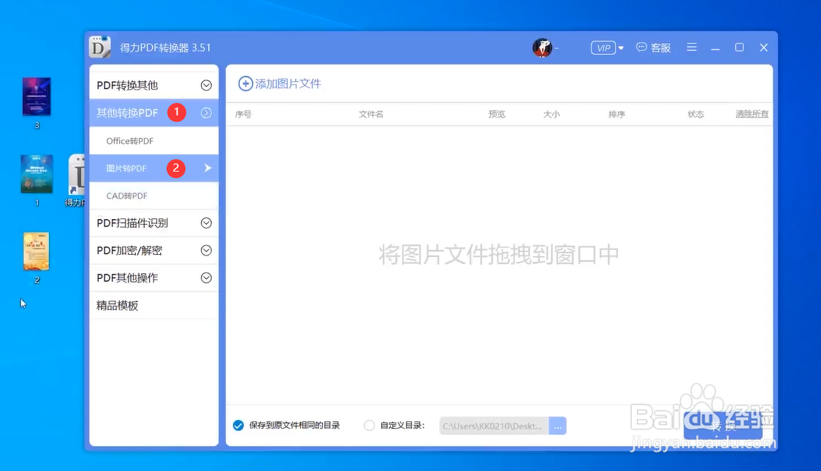Select 保存到原文件相同的目录 radio option
Image resolution: width=821 pixels, height=471 pixels.
(x=238, y=426)
